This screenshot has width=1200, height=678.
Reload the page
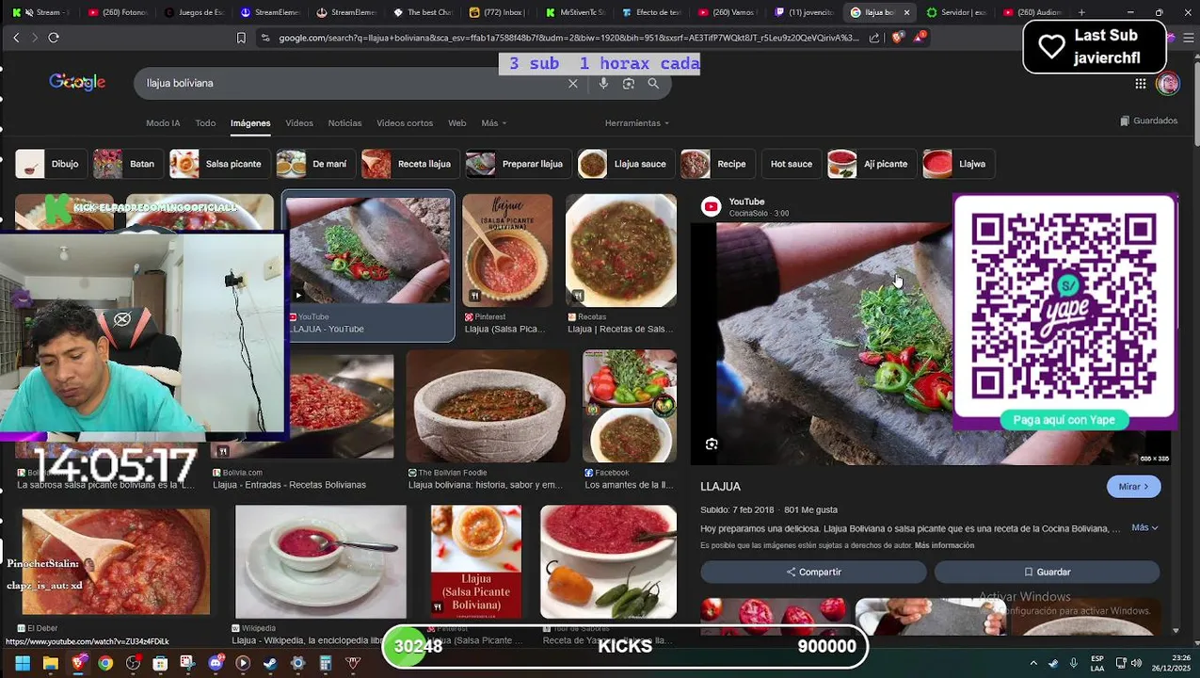coord(54,37)
